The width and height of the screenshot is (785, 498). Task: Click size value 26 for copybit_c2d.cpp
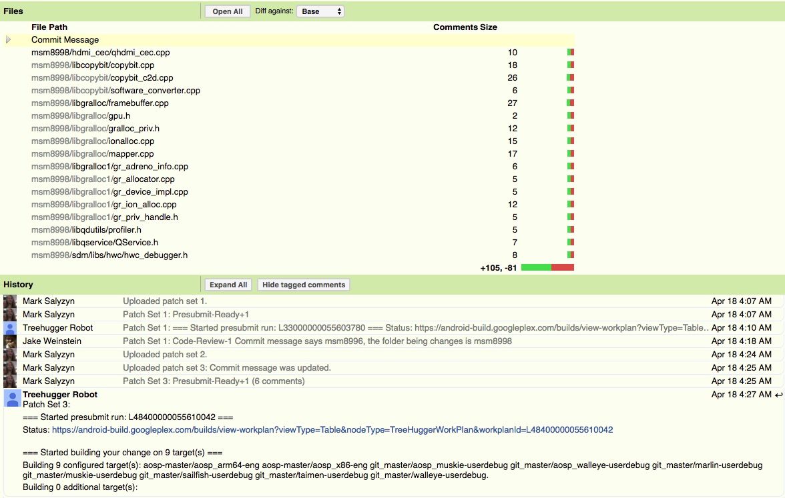512,78
